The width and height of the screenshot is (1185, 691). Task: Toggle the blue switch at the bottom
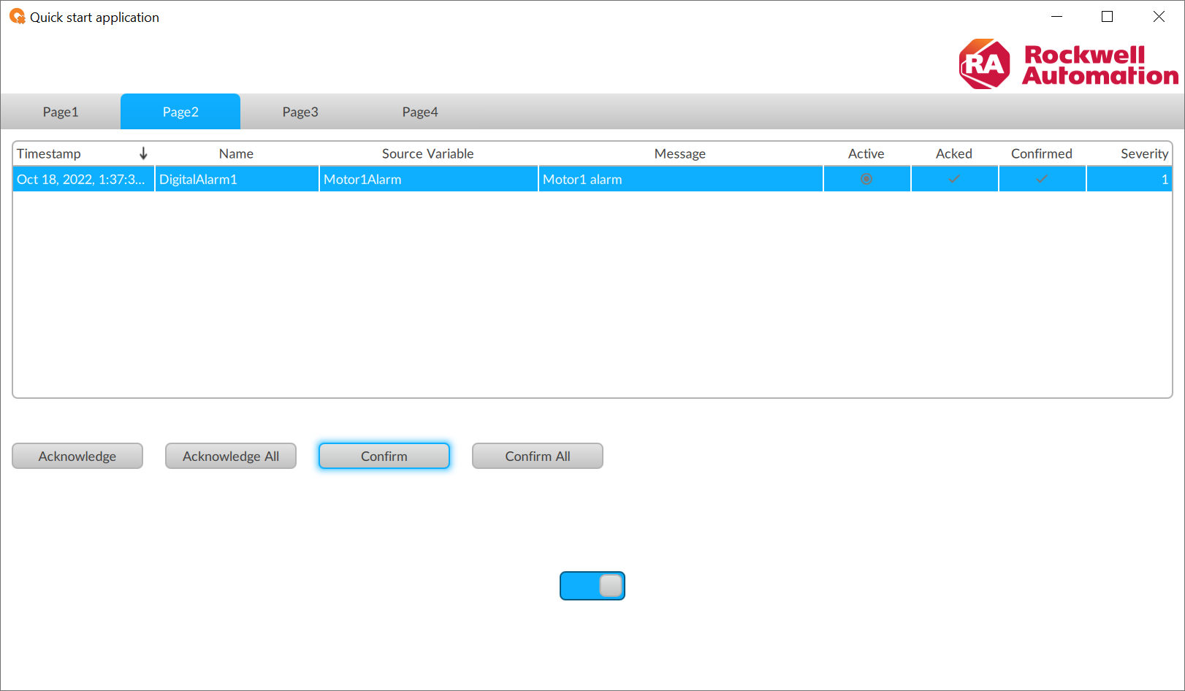(x=592, y=586)
